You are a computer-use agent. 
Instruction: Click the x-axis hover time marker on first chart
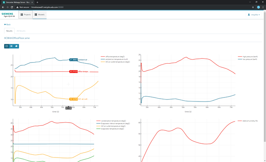(x=69, y=108)
